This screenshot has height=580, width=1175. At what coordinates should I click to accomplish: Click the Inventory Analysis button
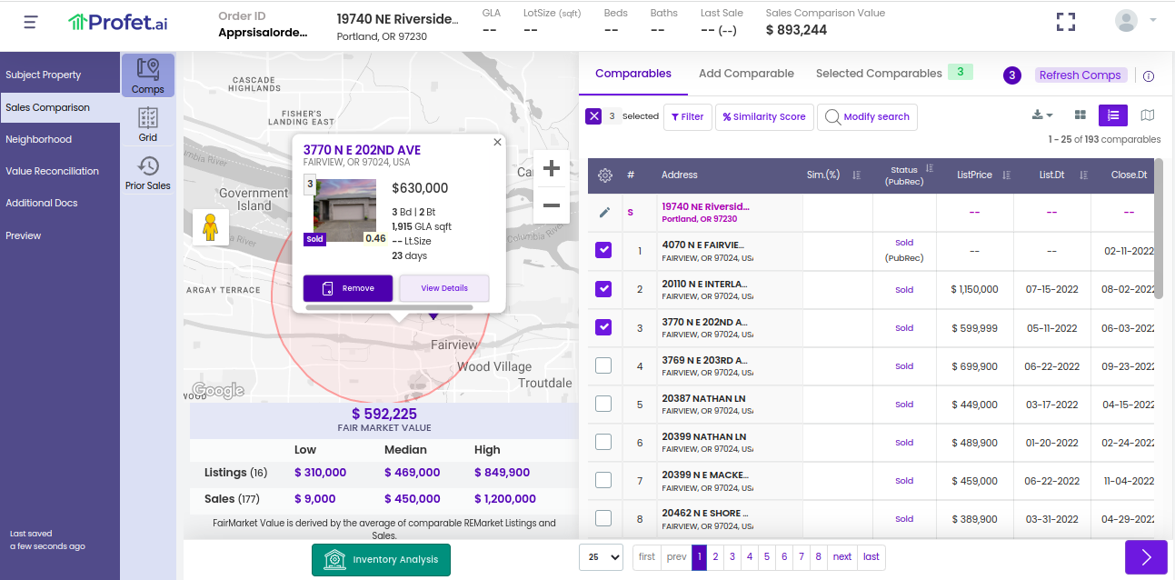[x=381, y=560]
